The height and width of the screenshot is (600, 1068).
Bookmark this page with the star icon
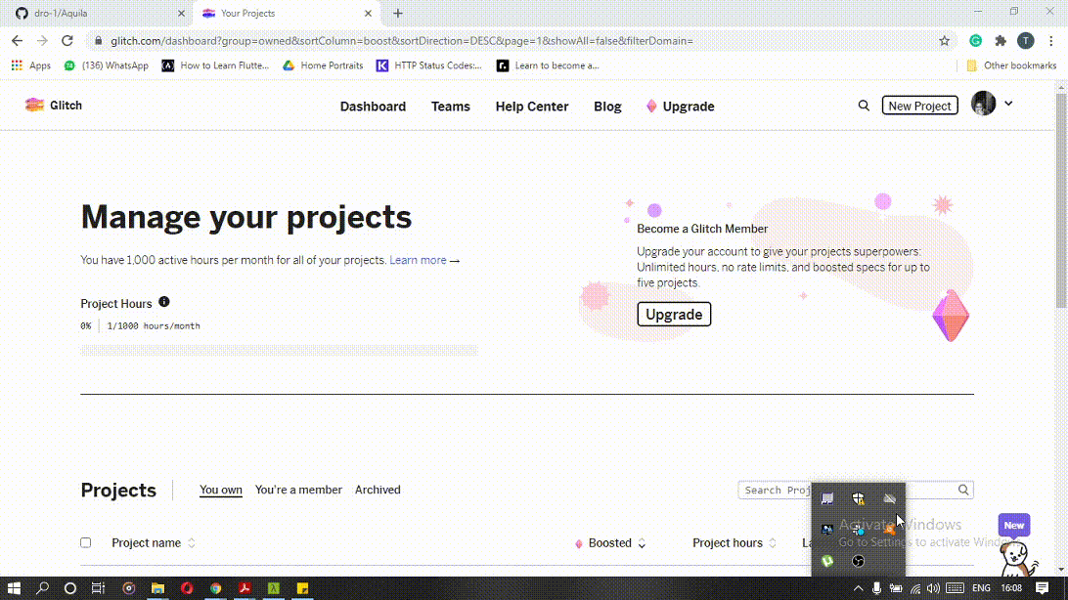click(944, 41)
